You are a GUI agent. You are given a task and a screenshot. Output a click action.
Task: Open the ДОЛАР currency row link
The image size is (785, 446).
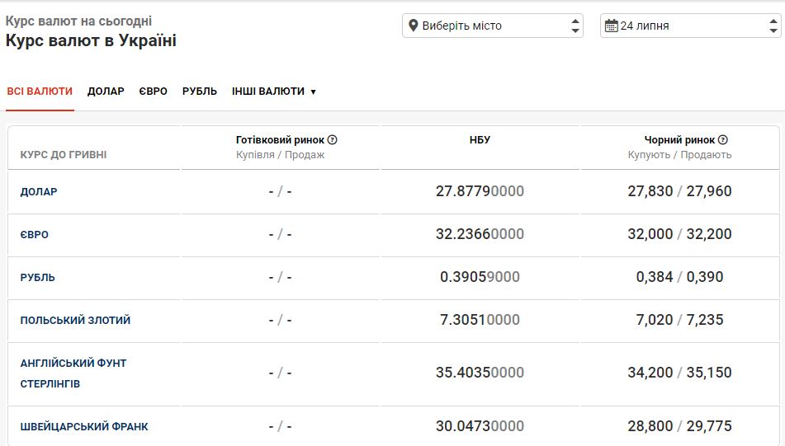click(x=39, y=192)
